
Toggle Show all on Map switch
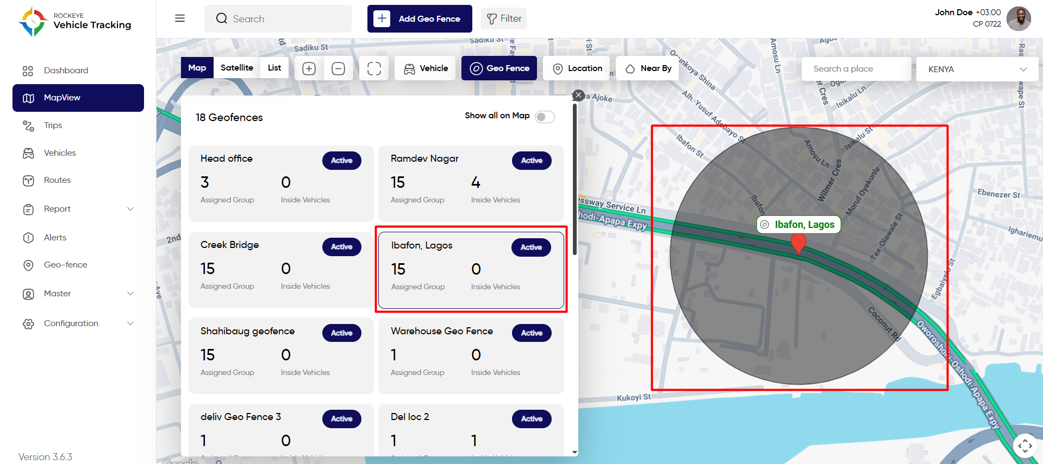[545, 117]
